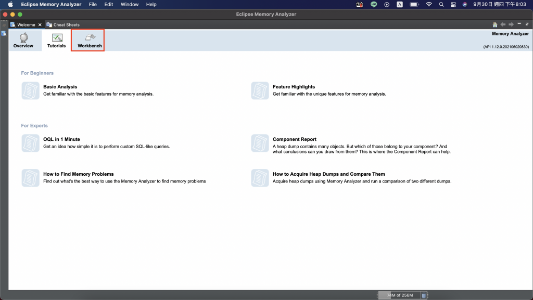The image size is (533, 300).
Task: Click the LINE app menu bar icon
Action: coord(374,4)
